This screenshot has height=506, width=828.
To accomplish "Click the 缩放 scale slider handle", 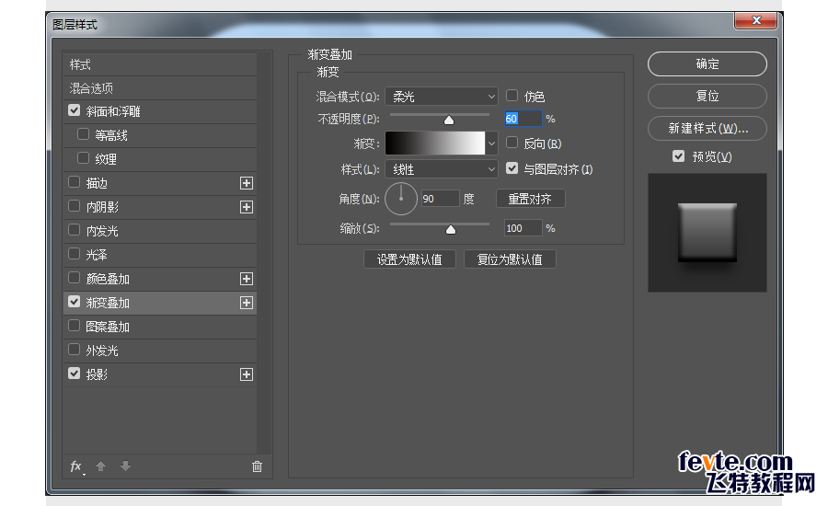I will point(451,229).
